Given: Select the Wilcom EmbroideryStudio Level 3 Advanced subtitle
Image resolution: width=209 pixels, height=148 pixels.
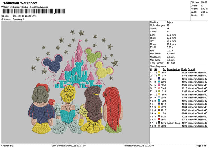Looking at the screenshot, I should coord(25,7).
